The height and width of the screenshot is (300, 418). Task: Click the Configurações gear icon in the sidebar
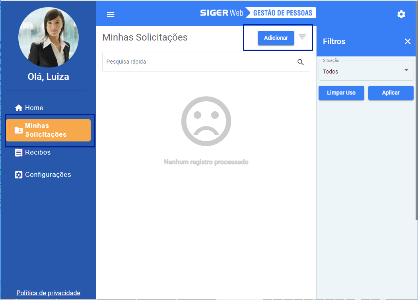pos(19,175)
